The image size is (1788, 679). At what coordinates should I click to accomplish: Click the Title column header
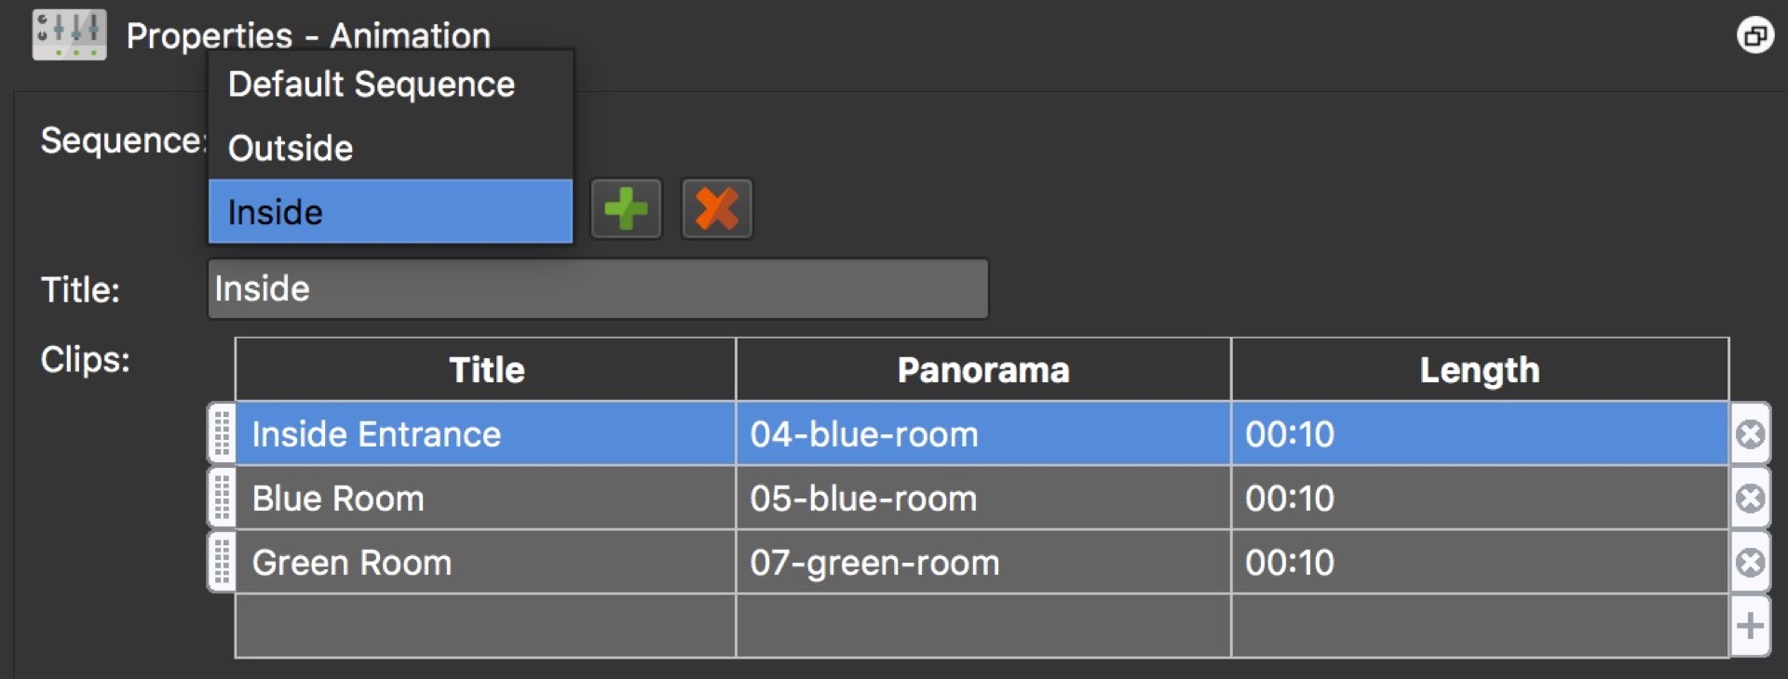pyautogui.click(x=486, y=369)
